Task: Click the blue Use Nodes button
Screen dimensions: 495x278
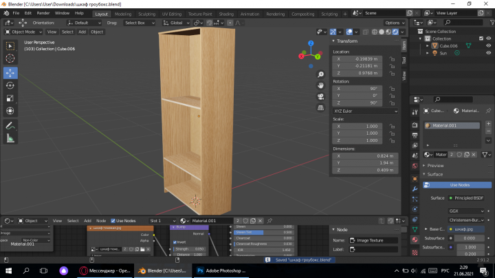Action: (x=457, y=185)
